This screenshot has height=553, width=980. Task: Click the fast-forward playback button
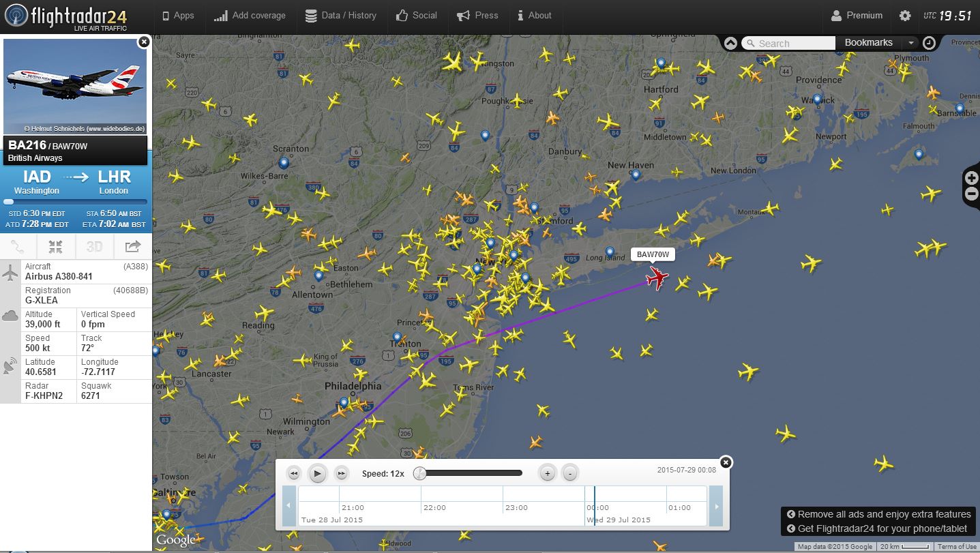(342, 473)
